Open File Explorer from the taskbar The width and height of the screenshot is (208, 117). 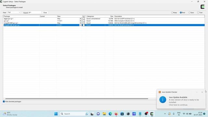(x=104, y=114)
